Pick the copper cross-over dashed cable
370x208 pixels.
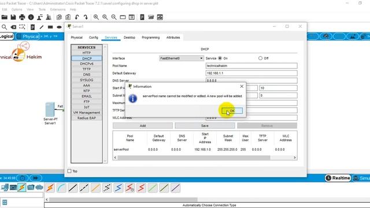click(84, 188)
